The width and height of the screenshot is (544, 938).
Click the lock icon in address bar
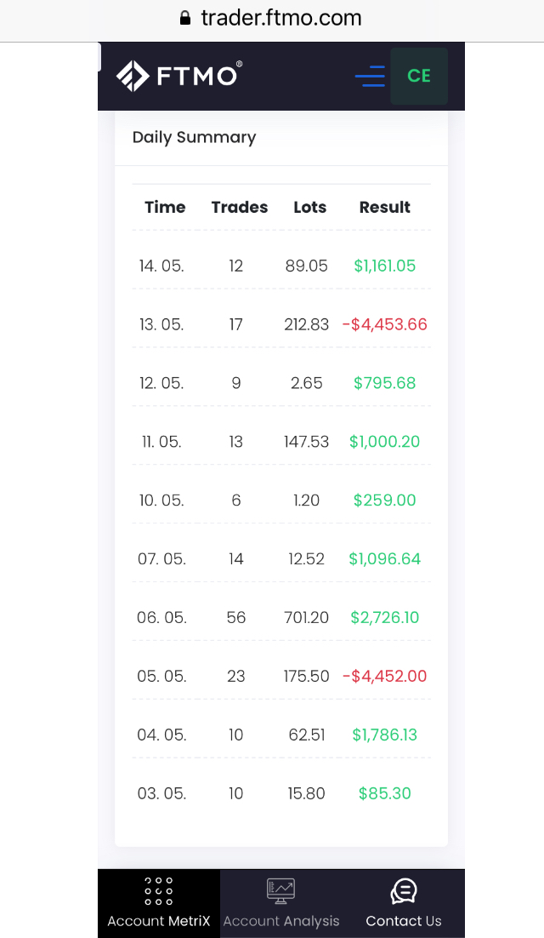coord(185,19)
